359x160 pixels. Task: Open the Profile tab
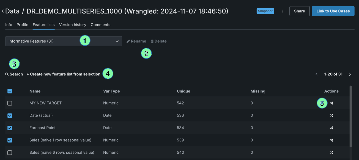pos(22,25)
